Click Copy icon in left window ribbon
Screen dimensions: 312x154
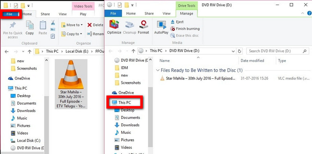pos(30,28)
